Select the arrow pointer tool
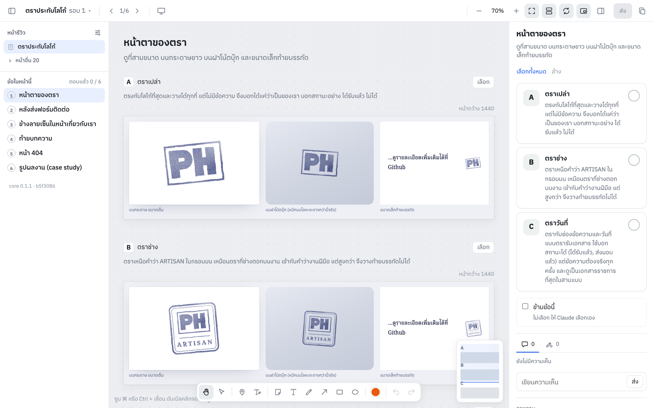This screenshot has width=654, height=408. click(222, 392)
